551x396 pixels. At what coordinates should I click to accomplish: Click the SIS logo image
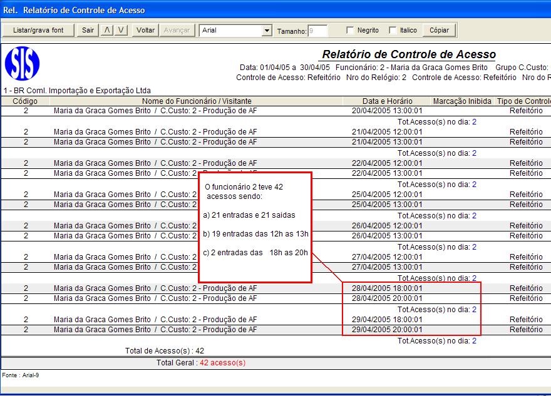(22, 64)
